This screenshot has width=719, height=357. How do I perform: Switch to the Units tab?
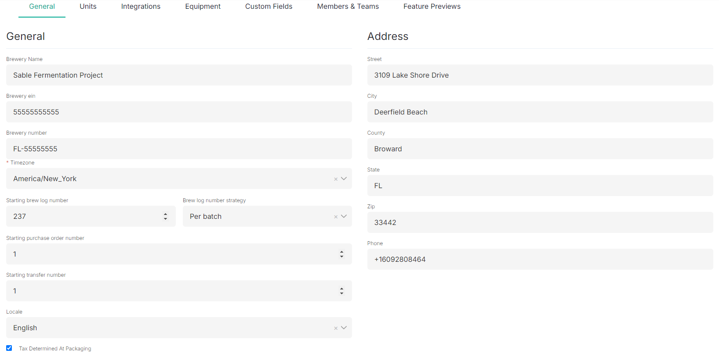(88, 7)
